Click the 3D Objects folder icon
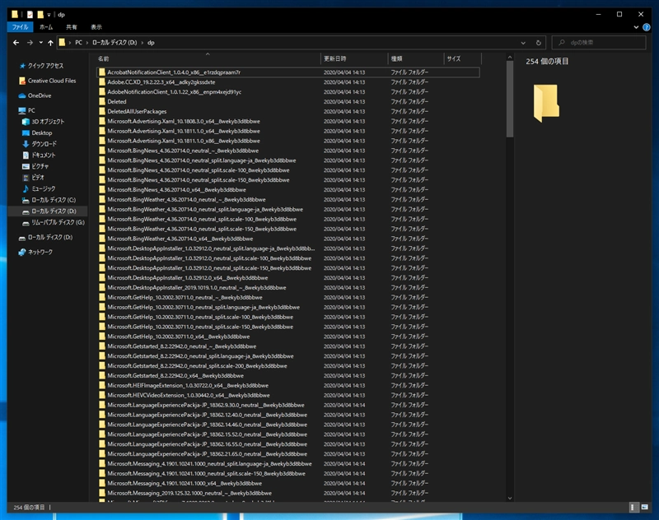The height and width of the screenshot is (520, 659). coord(26,122)
